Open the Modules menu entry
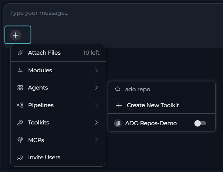The width and height of the screenshot is (223, 172). point(58,70)
